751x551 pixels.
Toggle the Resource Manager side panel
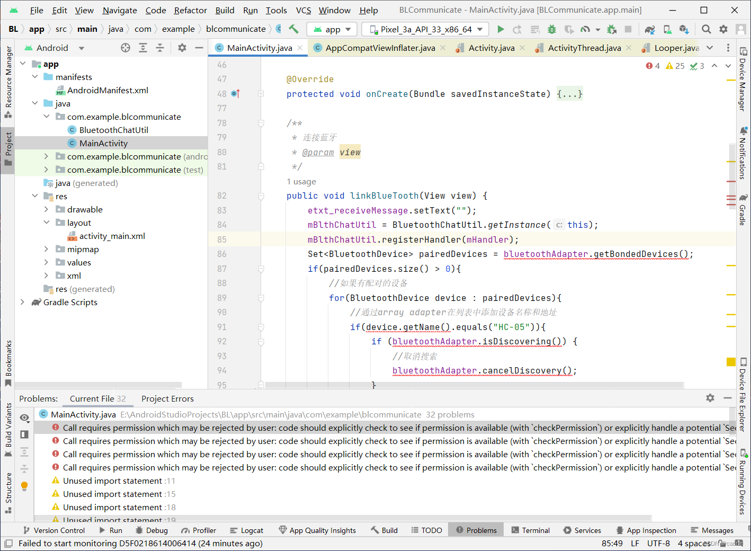[8, 82]
